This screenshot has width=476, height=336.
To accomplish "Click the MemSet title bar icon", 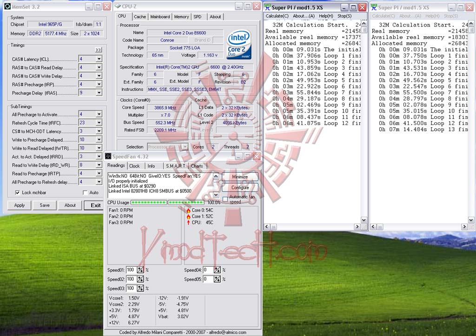I will point(7,7).
